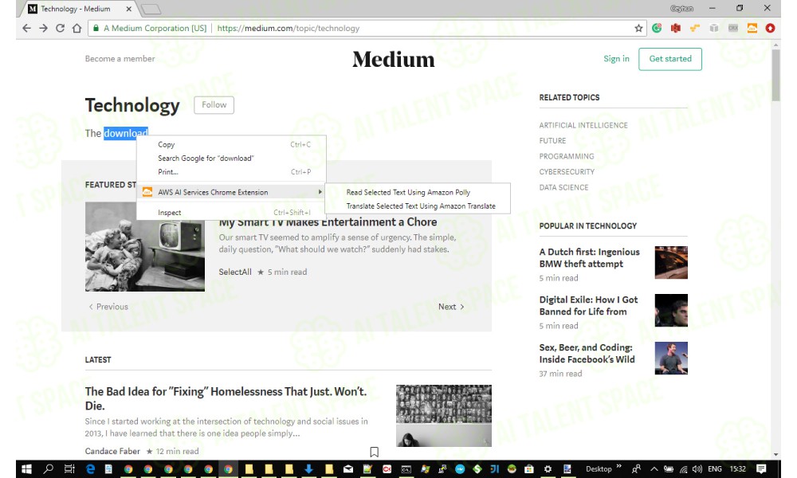Image resolution: width=797 pixels, height=478 pixels.
Task: Open Digital Exile: How I Got Banned article
Action: pos(588,306)
